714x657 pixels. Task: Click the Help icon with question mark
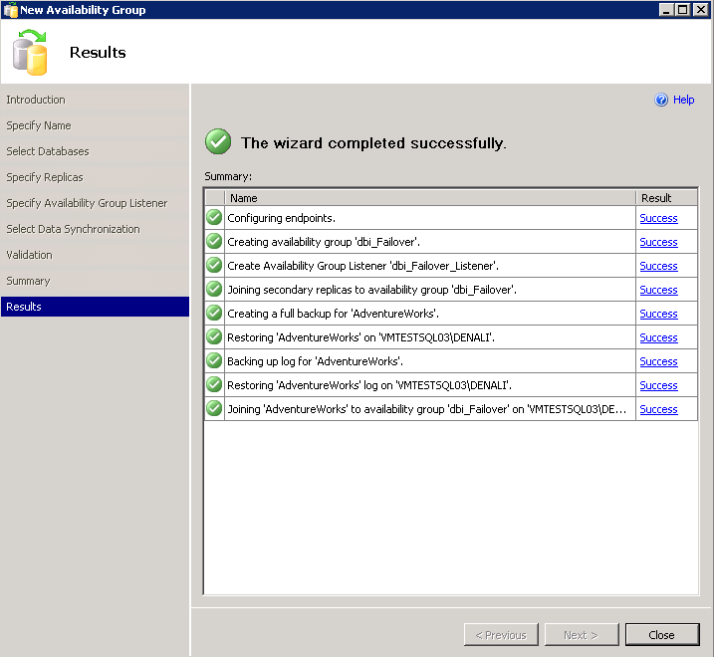[661, 100]
